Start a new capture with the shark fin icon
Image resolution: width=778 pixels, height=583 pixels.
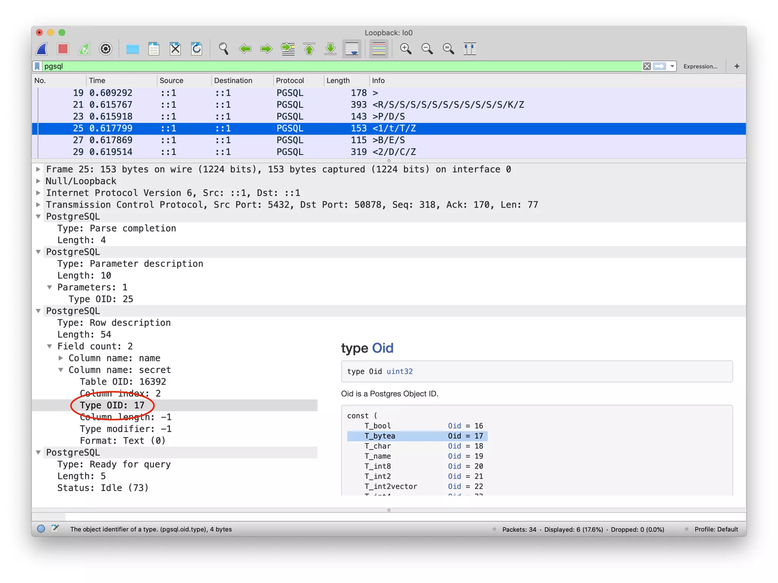(x=42, y=49)
